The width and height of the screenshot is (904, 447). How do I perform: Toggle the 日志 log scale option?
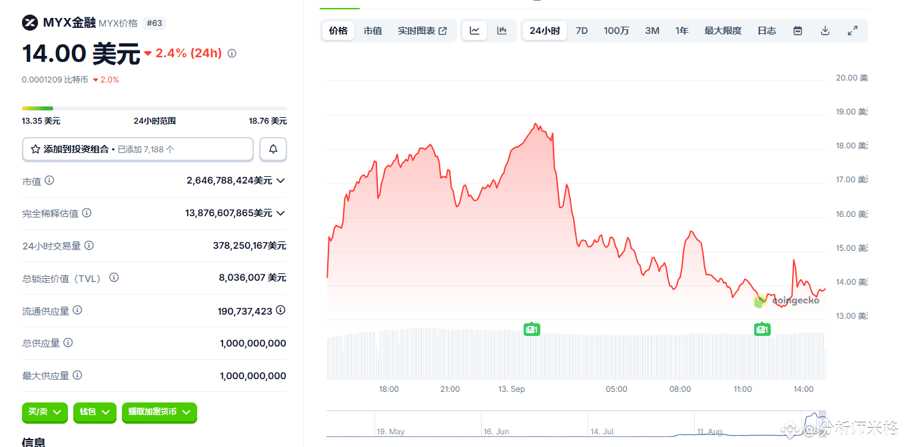point(767,31)
